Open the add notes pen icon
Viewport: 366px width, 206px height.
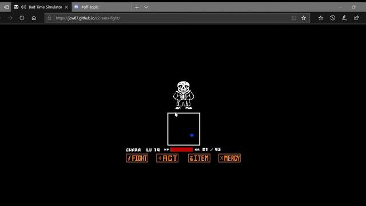344,18
